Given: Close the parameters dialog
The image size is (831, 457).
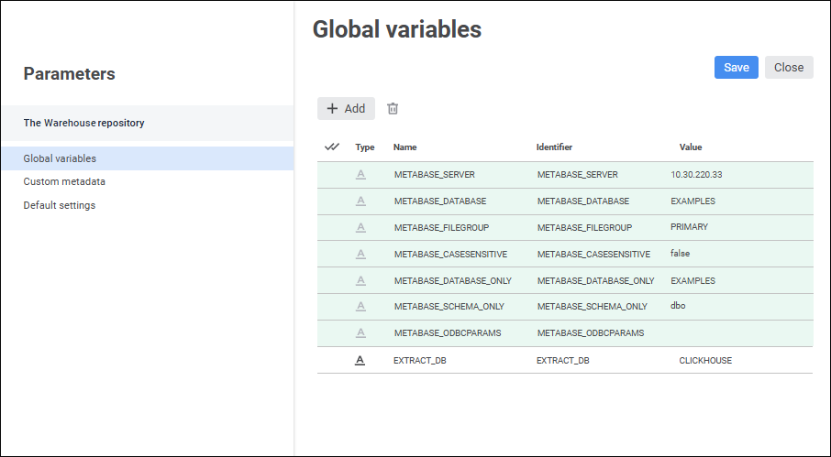Looking at the screenshot, I should coord(788,68).
